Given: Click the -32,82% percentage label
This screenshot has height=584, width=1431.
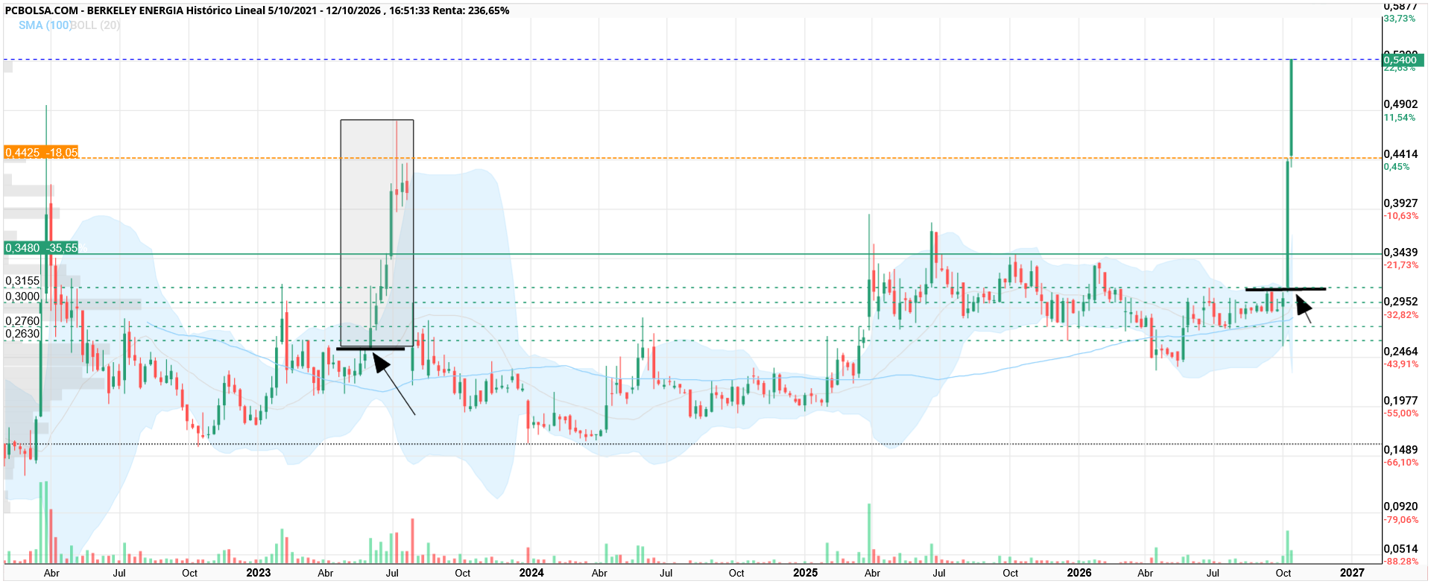Looking at the screenshot, I should click(x=1401, y=315).
